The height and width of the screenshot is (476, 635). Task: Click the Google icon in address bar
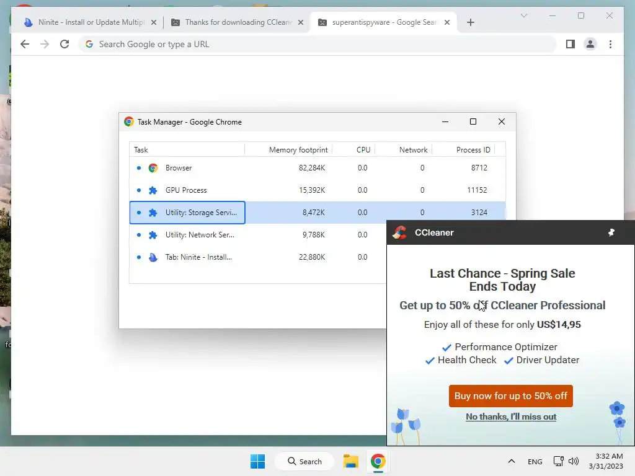pos(89,44)
